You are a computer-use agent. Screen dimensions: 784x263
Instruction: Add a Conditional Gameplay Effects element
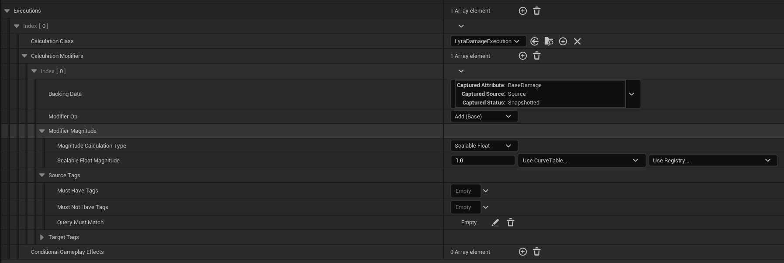pos(522,252)
